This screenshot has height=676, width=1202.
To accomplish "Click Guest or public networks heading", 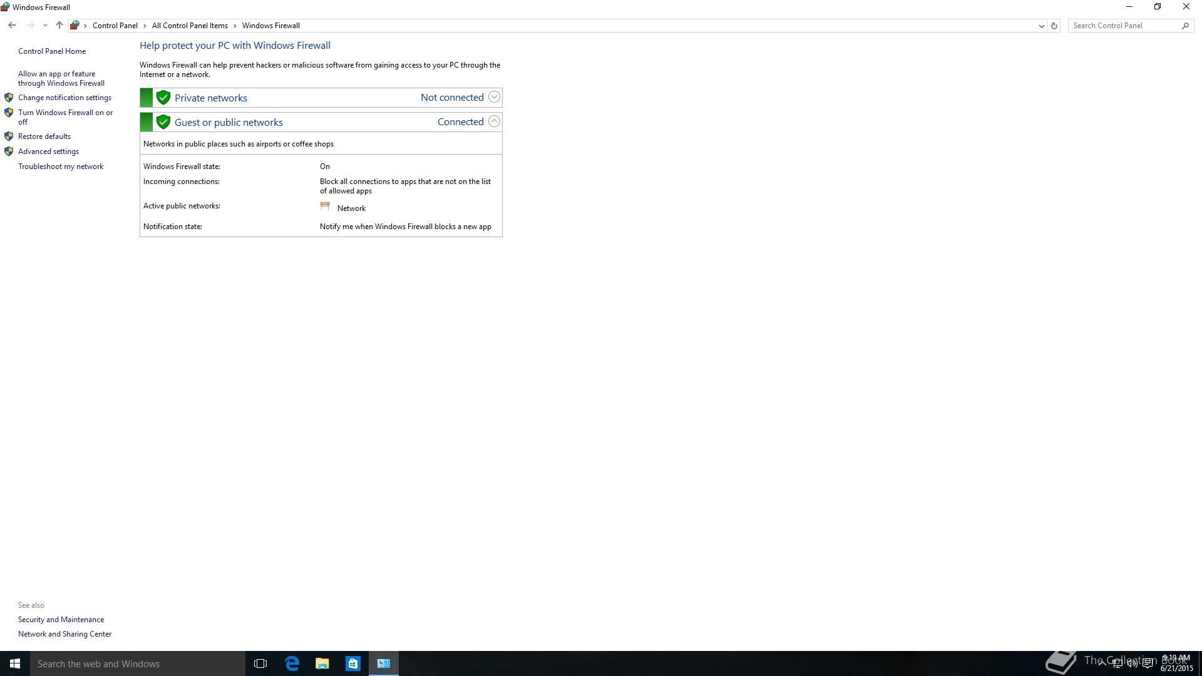I will (229, 123).
